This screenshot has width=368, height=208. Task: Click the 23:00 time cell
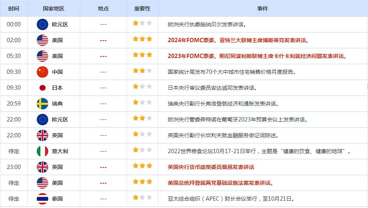tap(14, 167)
